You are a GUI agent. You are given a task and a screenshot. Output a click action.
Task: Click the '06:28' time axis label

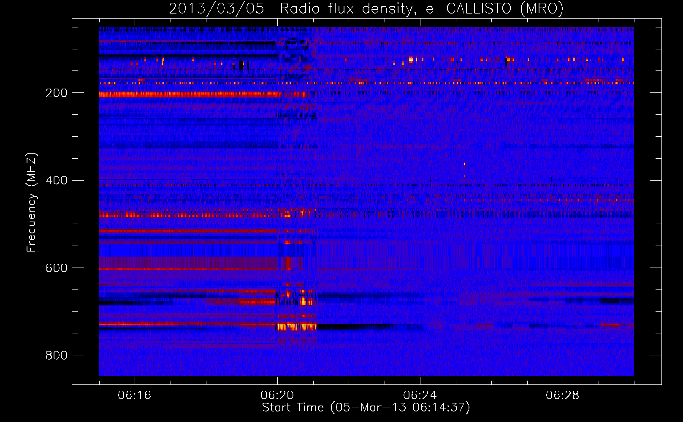click(x=563, y=395)
